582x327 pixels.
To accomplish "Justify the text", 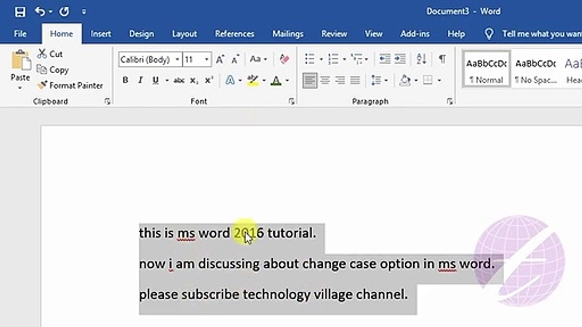I will point(355,80).
